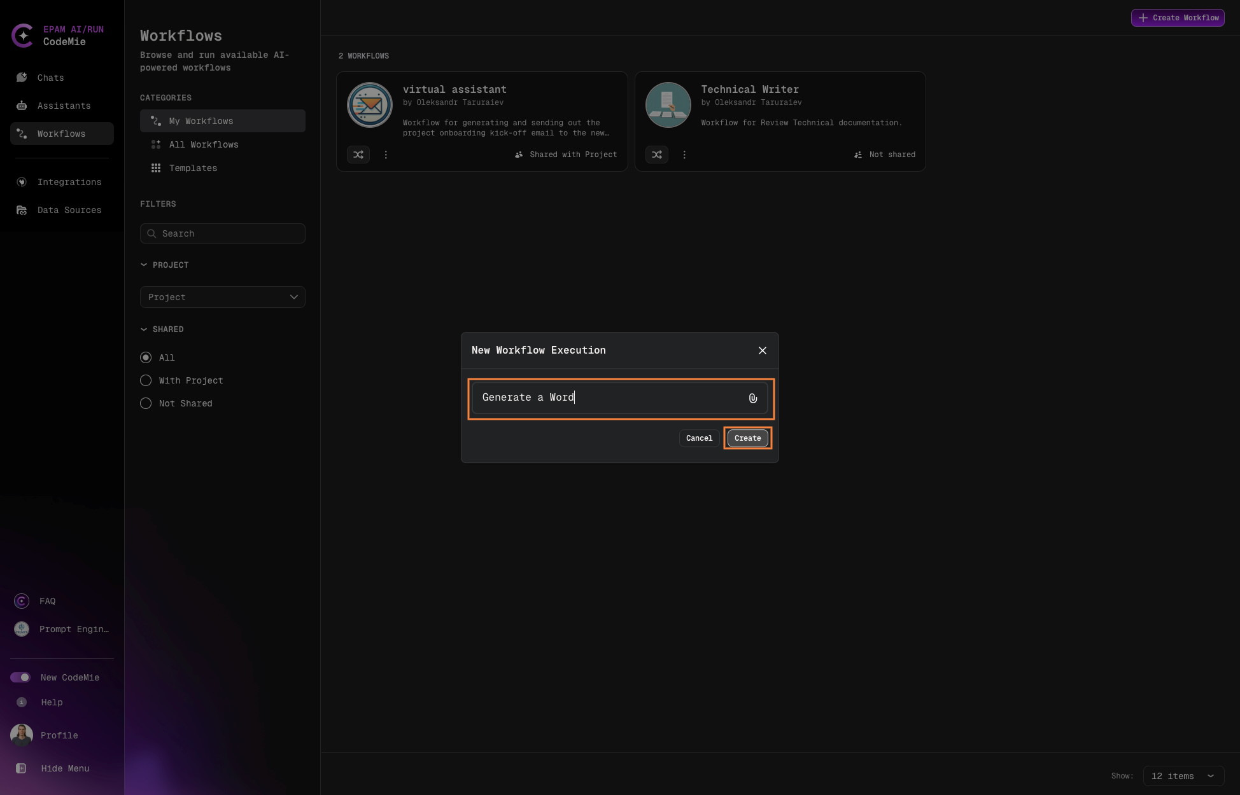The width and height of the screenshot is (1240, 795).
Task: Click the FAQ CodeMie icon
Action: point(21,600)
